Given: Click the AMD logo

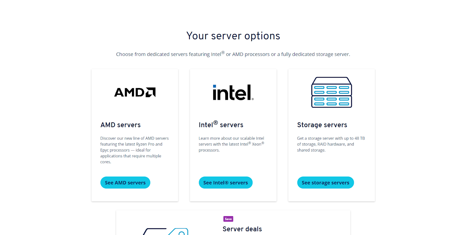Looking at the screenshot, I should 135,92.
